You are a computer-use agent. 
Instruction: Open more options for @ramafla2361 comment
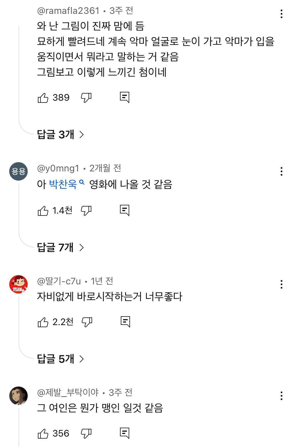[281, 14]
